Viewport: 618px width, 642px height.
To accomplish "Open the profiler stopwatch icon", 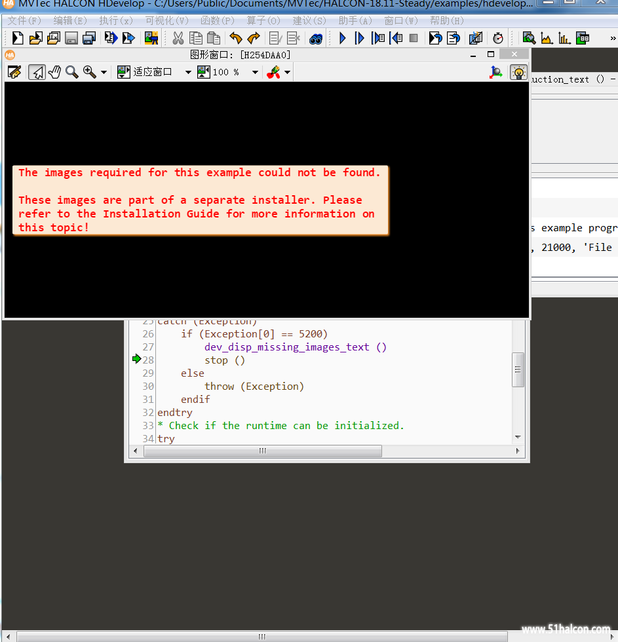I will (x=498, y=38).
